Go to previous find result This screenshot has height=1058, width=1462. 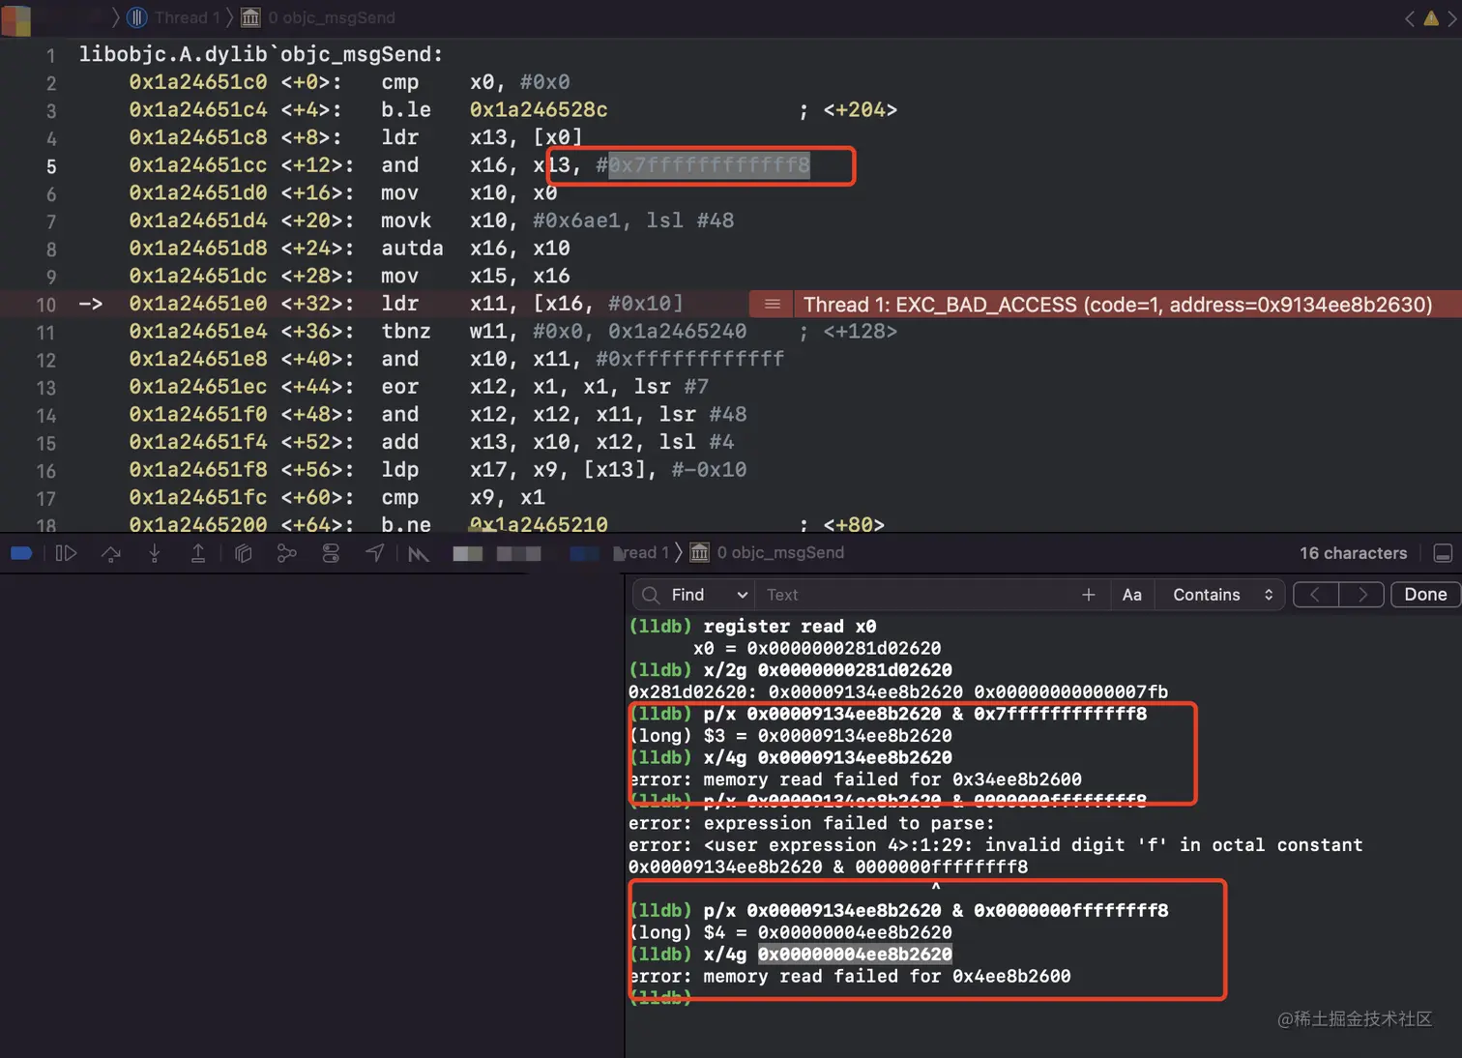tap(1315, 595)
